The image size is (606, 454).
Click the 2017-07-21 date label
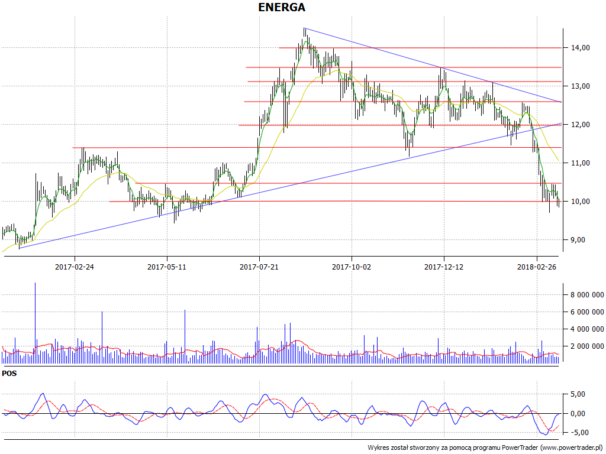[x=259, y=267]
